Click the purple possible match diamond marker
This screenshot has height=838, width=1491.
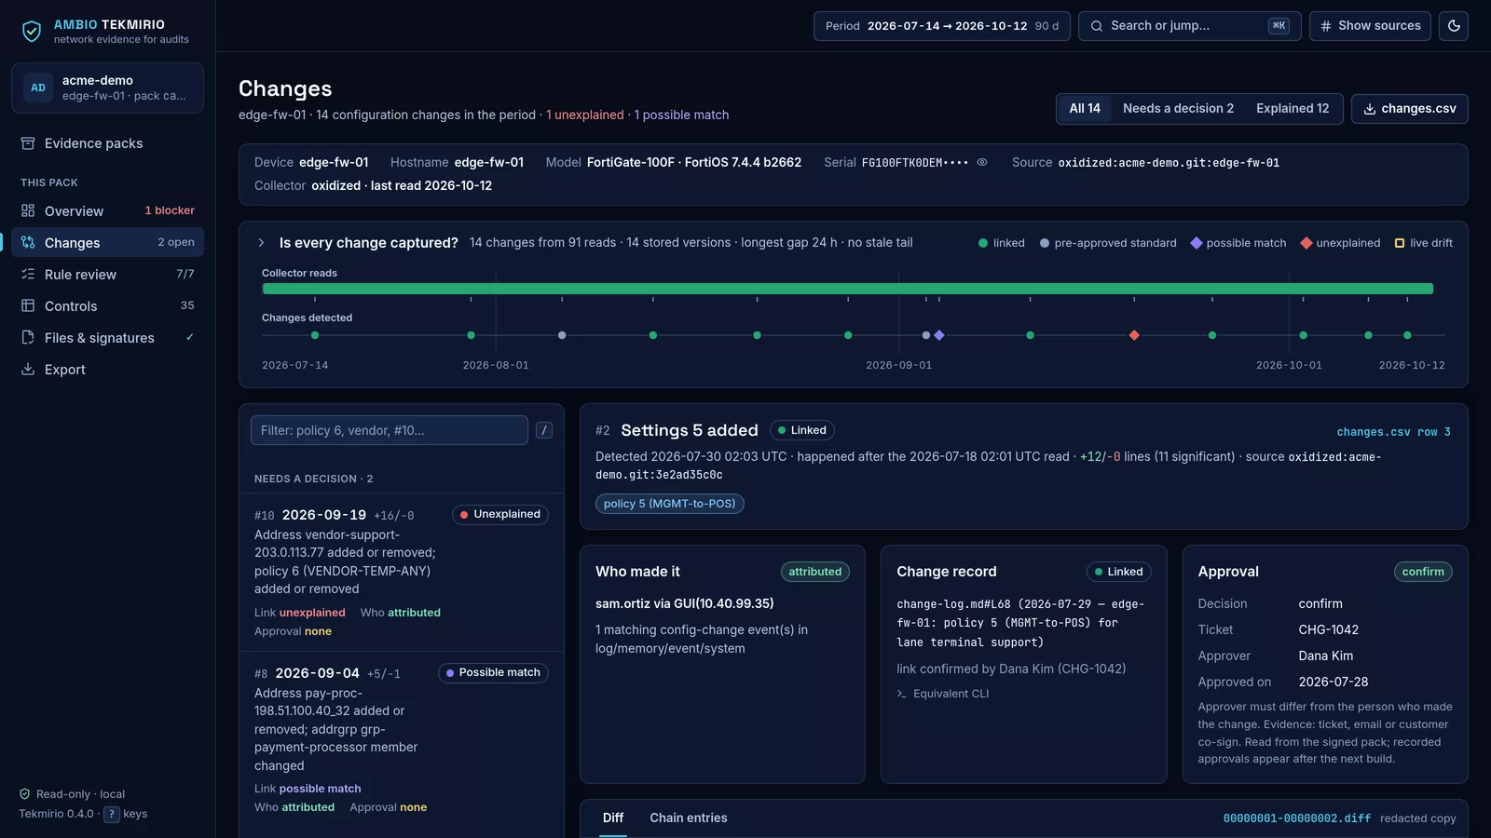(x=939, y=335)
